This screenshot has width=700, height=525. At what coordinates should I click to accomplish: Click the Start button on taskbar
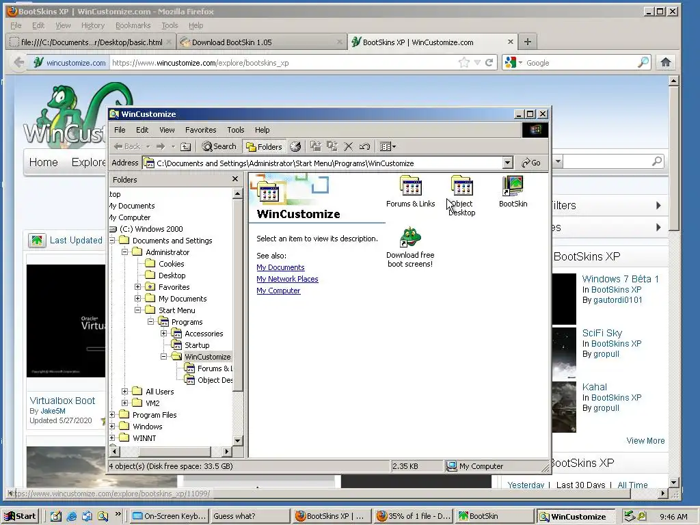20,516
